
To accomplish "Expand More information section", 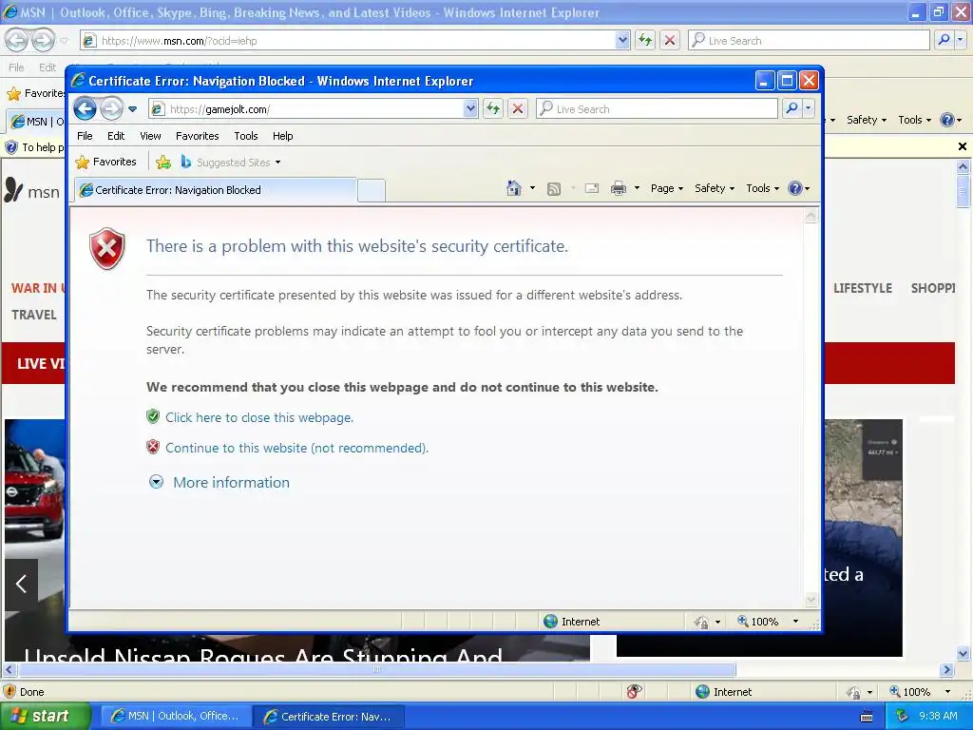I will point(219,482).
